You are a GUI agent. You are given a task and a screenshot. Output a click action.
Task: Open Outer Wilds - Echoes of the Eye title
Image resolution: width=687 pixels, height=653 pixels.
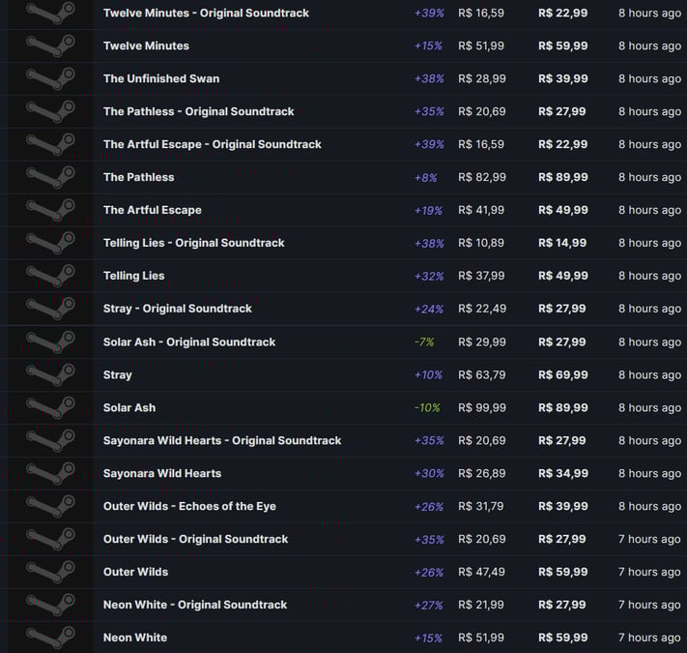pyautogui.click(x=189, y=507)
